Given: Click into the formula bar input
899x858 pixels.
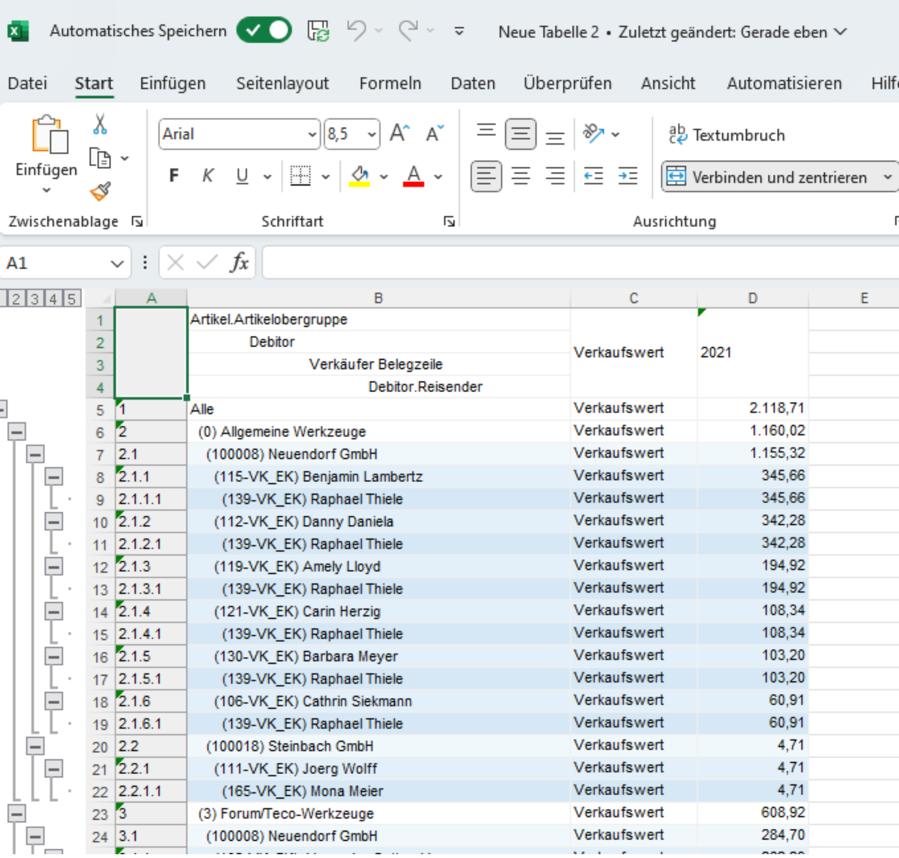Looking at the screenshot, I should (580, 263).
